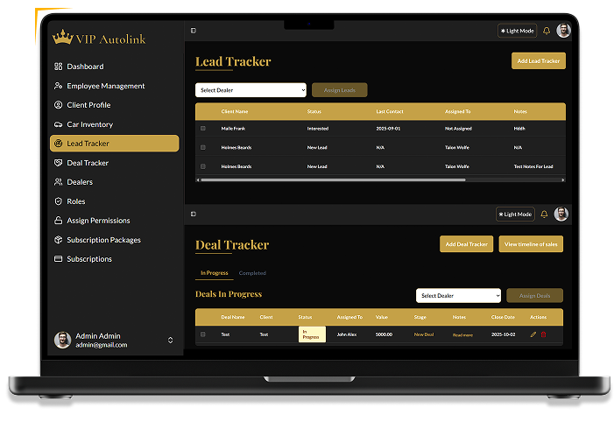Open the notification bell in Lead Tracker header
Screen dimensions: 614x422
pos(547,31)
